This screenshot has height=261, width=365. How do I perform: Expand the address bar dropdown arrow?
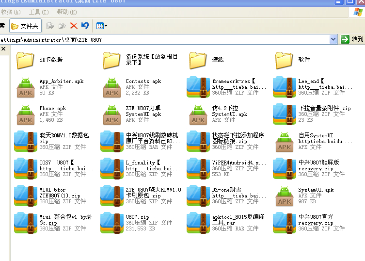(x=333, y=39)
